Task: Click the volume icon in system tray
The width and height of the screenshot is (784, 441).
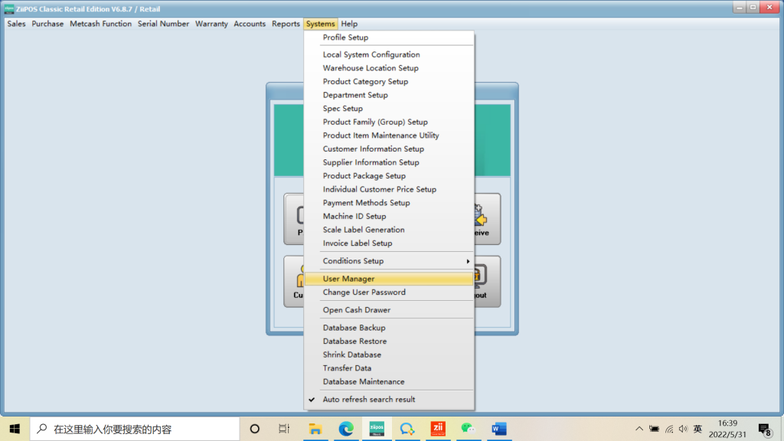Action: (x=683, y=429)
